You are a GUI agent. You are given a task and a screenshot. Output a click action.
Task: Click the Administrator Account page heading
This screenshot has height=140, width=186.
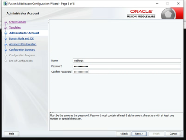[23, 13]
